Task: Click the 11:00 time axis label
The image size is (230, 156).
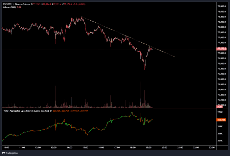Action: (22, 148)
